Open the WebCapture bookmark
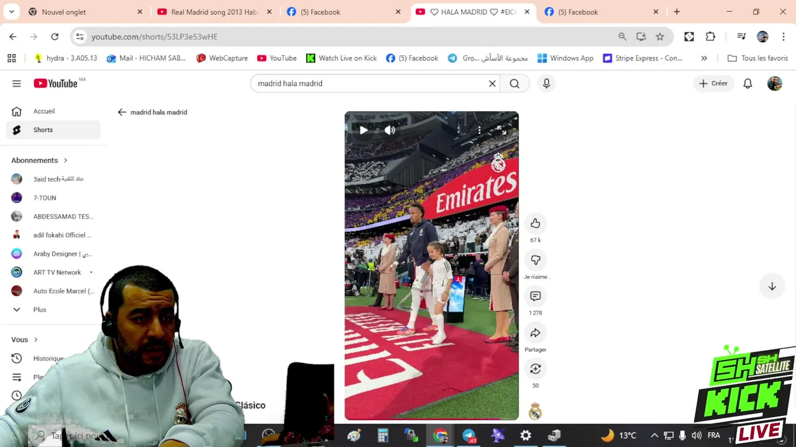The image size is (796, 447). [x=221, y=58]
